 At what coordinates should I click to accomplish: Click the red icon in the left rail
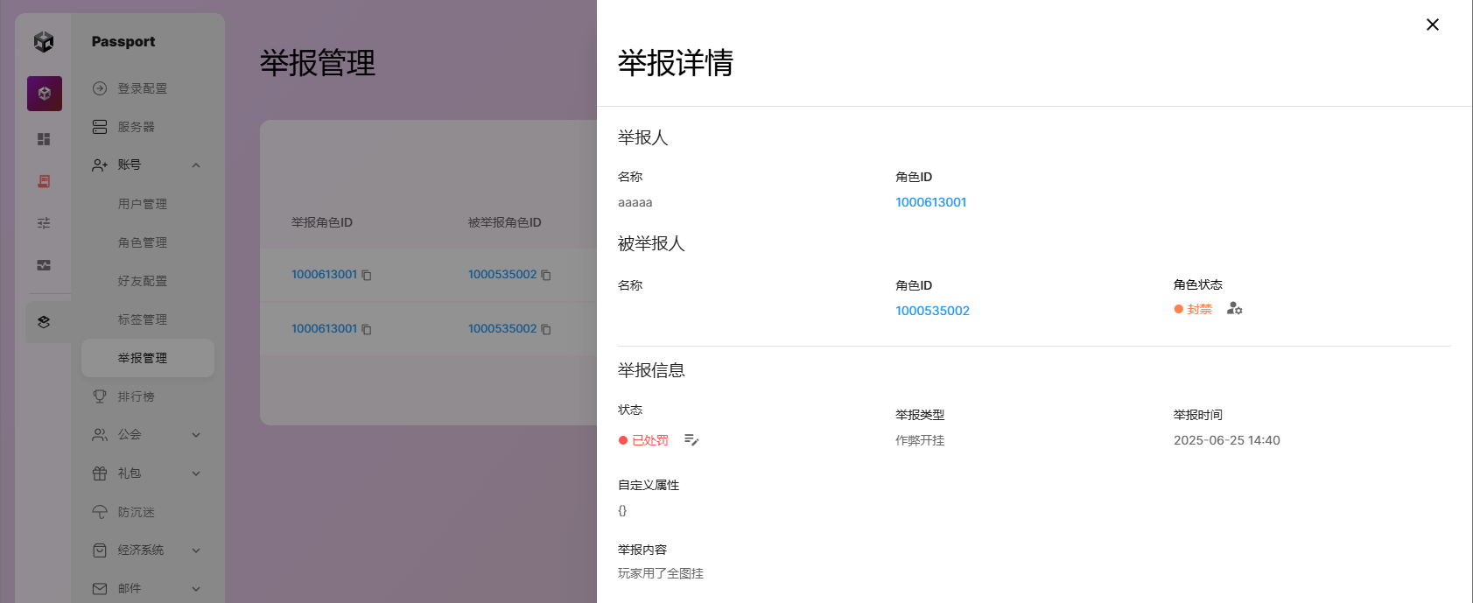pos(44,181)
